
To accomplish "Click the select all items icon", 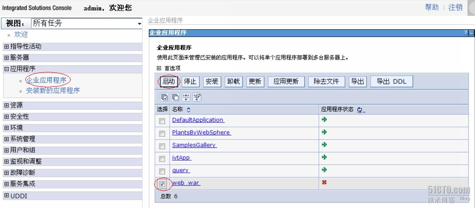I will [164, 97].
